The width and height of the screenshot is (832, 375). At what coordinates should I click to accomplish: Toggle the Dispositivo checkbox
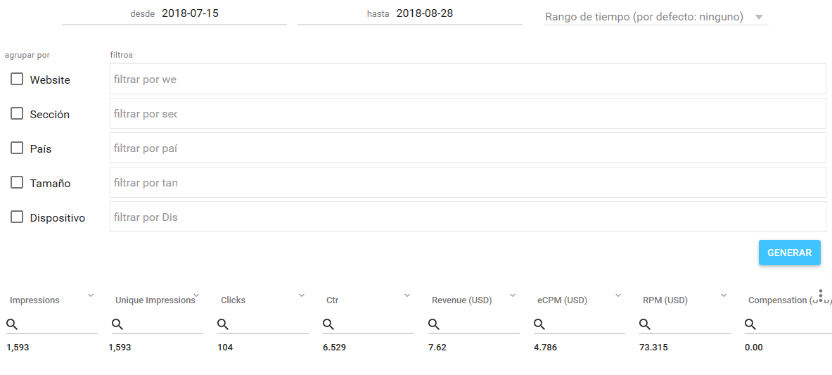coord(17,217)
